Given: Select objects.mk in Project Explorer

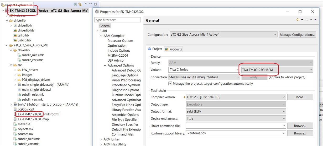Looking at the screenshot, I should click(x=25, y=129).
